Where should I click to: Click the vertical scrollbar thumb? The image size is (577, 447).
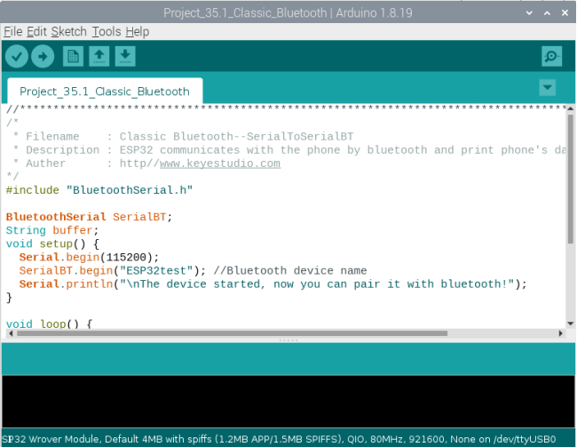point(571,180)
